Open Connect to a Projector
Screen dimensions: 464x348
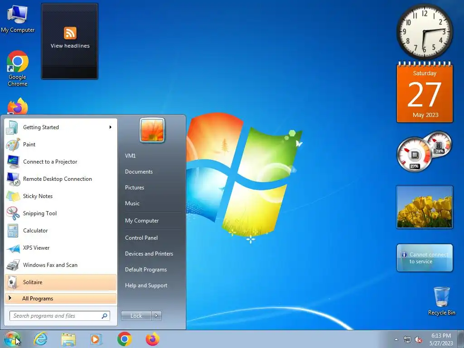tap(61, 162)
